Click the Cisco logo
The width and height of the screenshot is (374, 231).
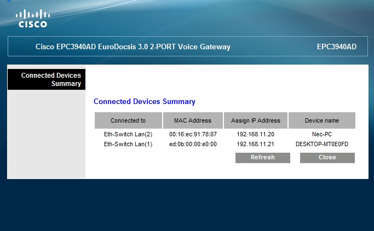click(33, 18)
